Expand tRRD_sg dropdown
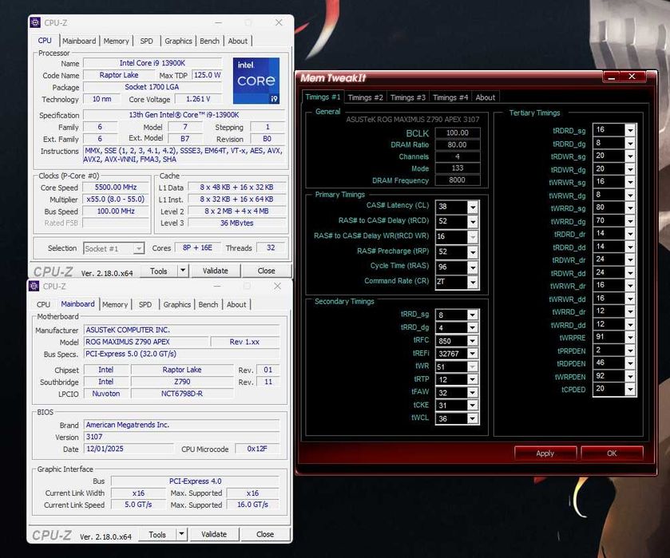Image resolution: width=670 pixels, height=558 pixels. 472,315
